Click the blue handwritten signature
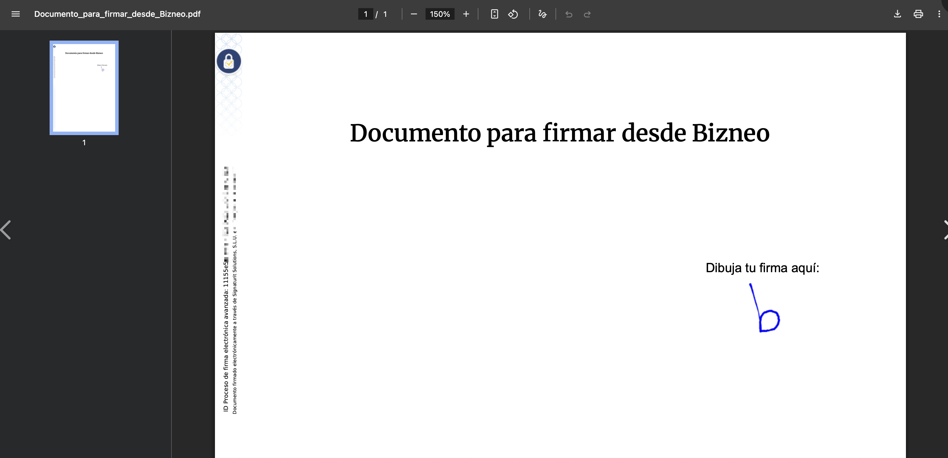The height and width of the screenshot is (458, 948). pyautogui.click(x=764, y=308)
